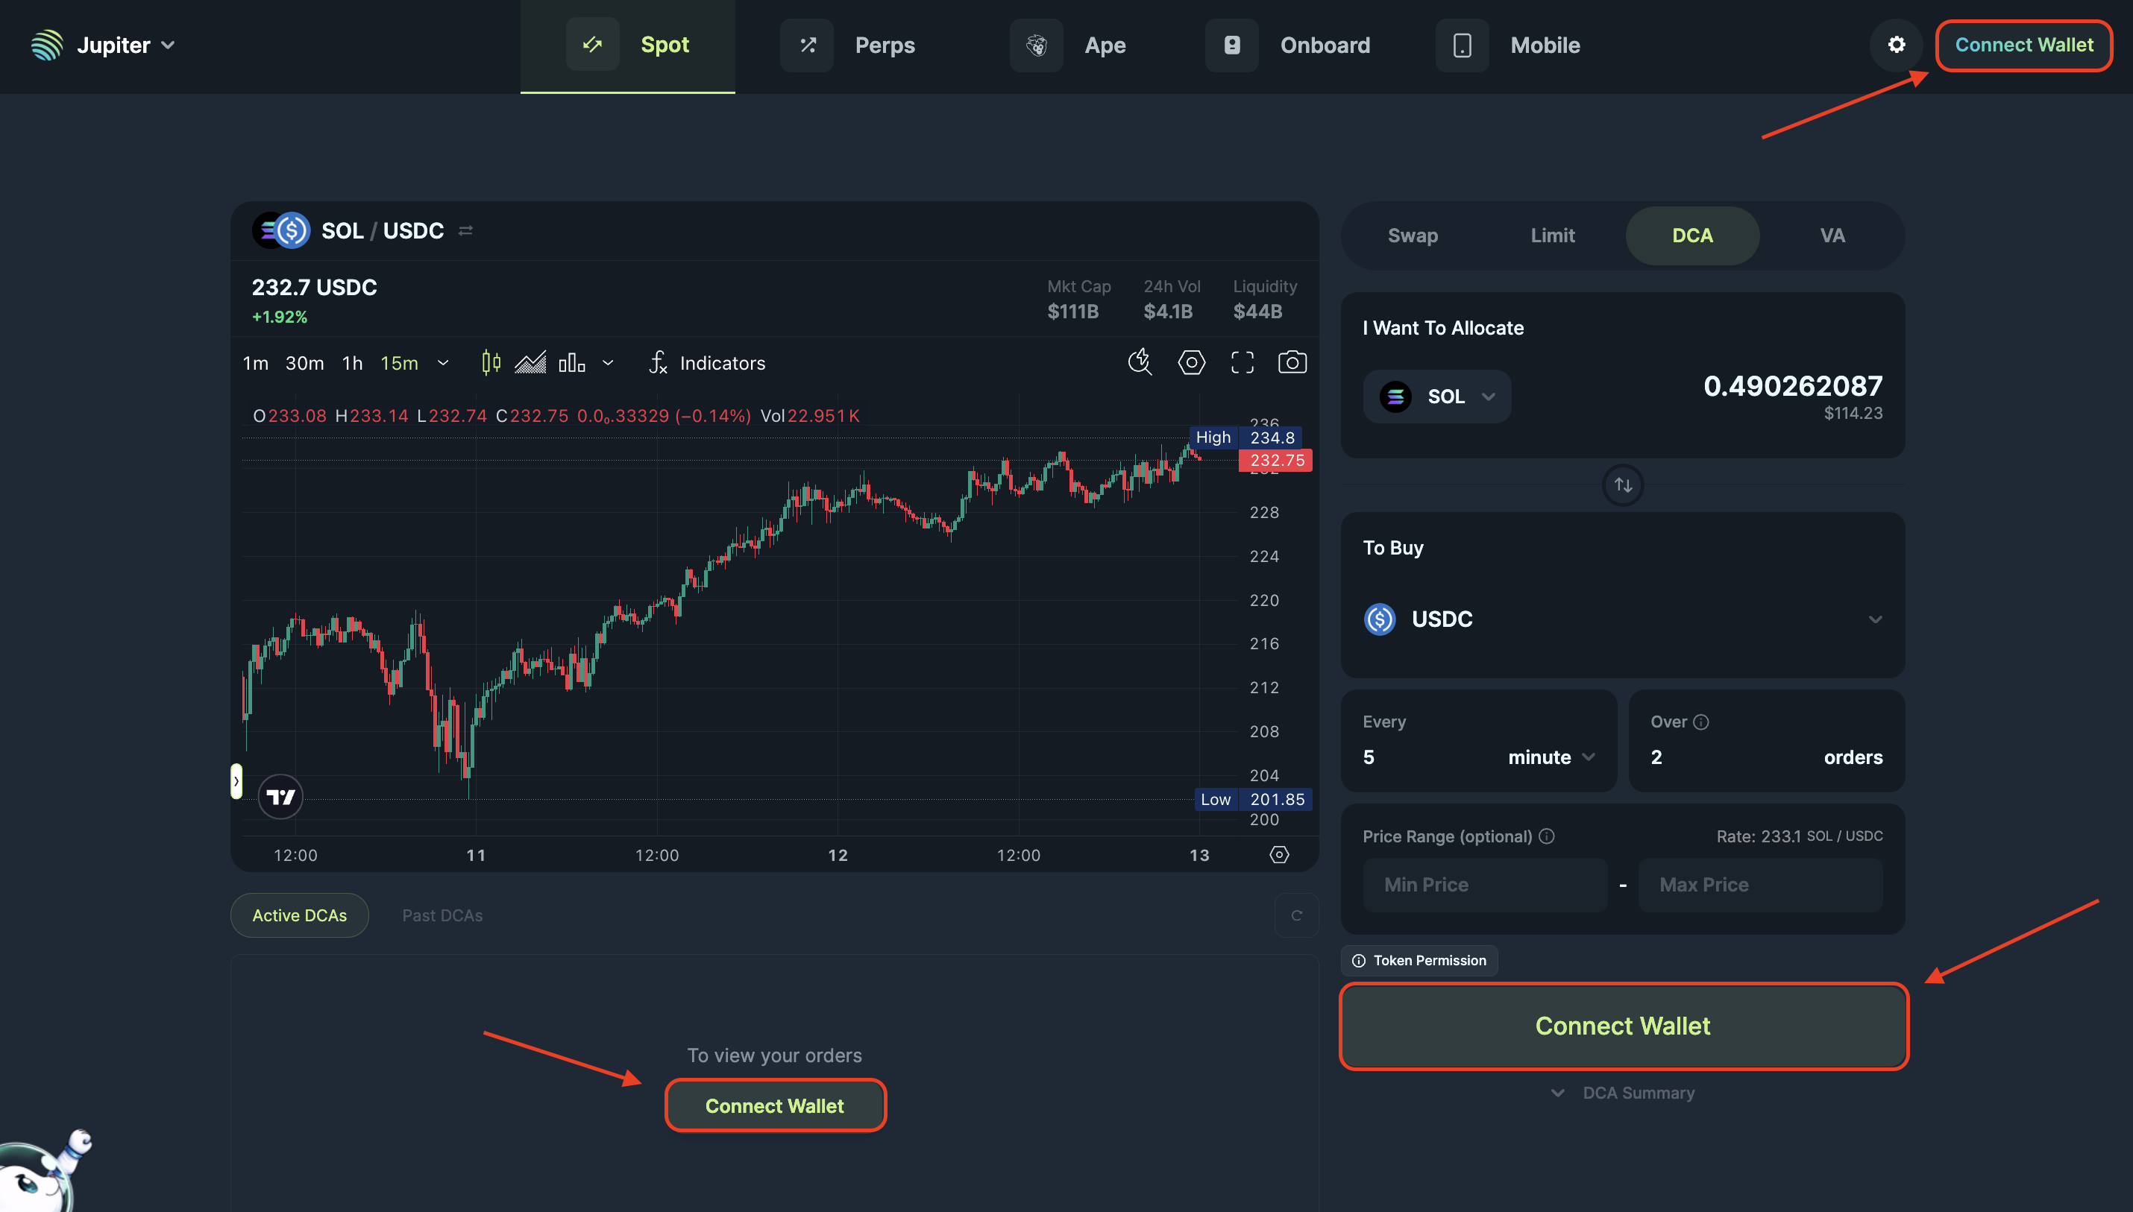Open the SOL token selector dropdown

1442,395
